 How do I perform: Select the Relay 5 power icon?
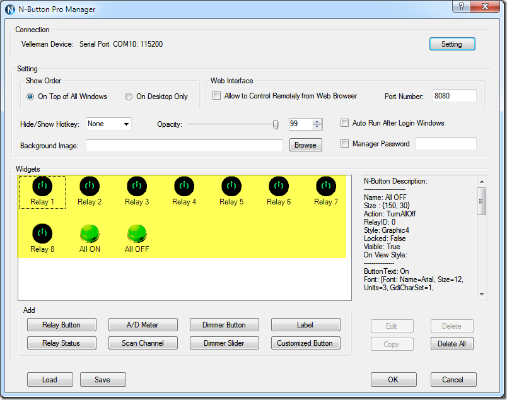[x=231, y=186]
